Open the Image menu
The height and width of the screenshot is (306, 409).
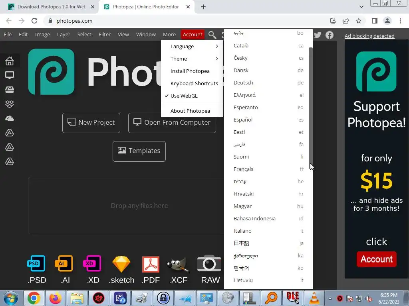coord(42,34)
